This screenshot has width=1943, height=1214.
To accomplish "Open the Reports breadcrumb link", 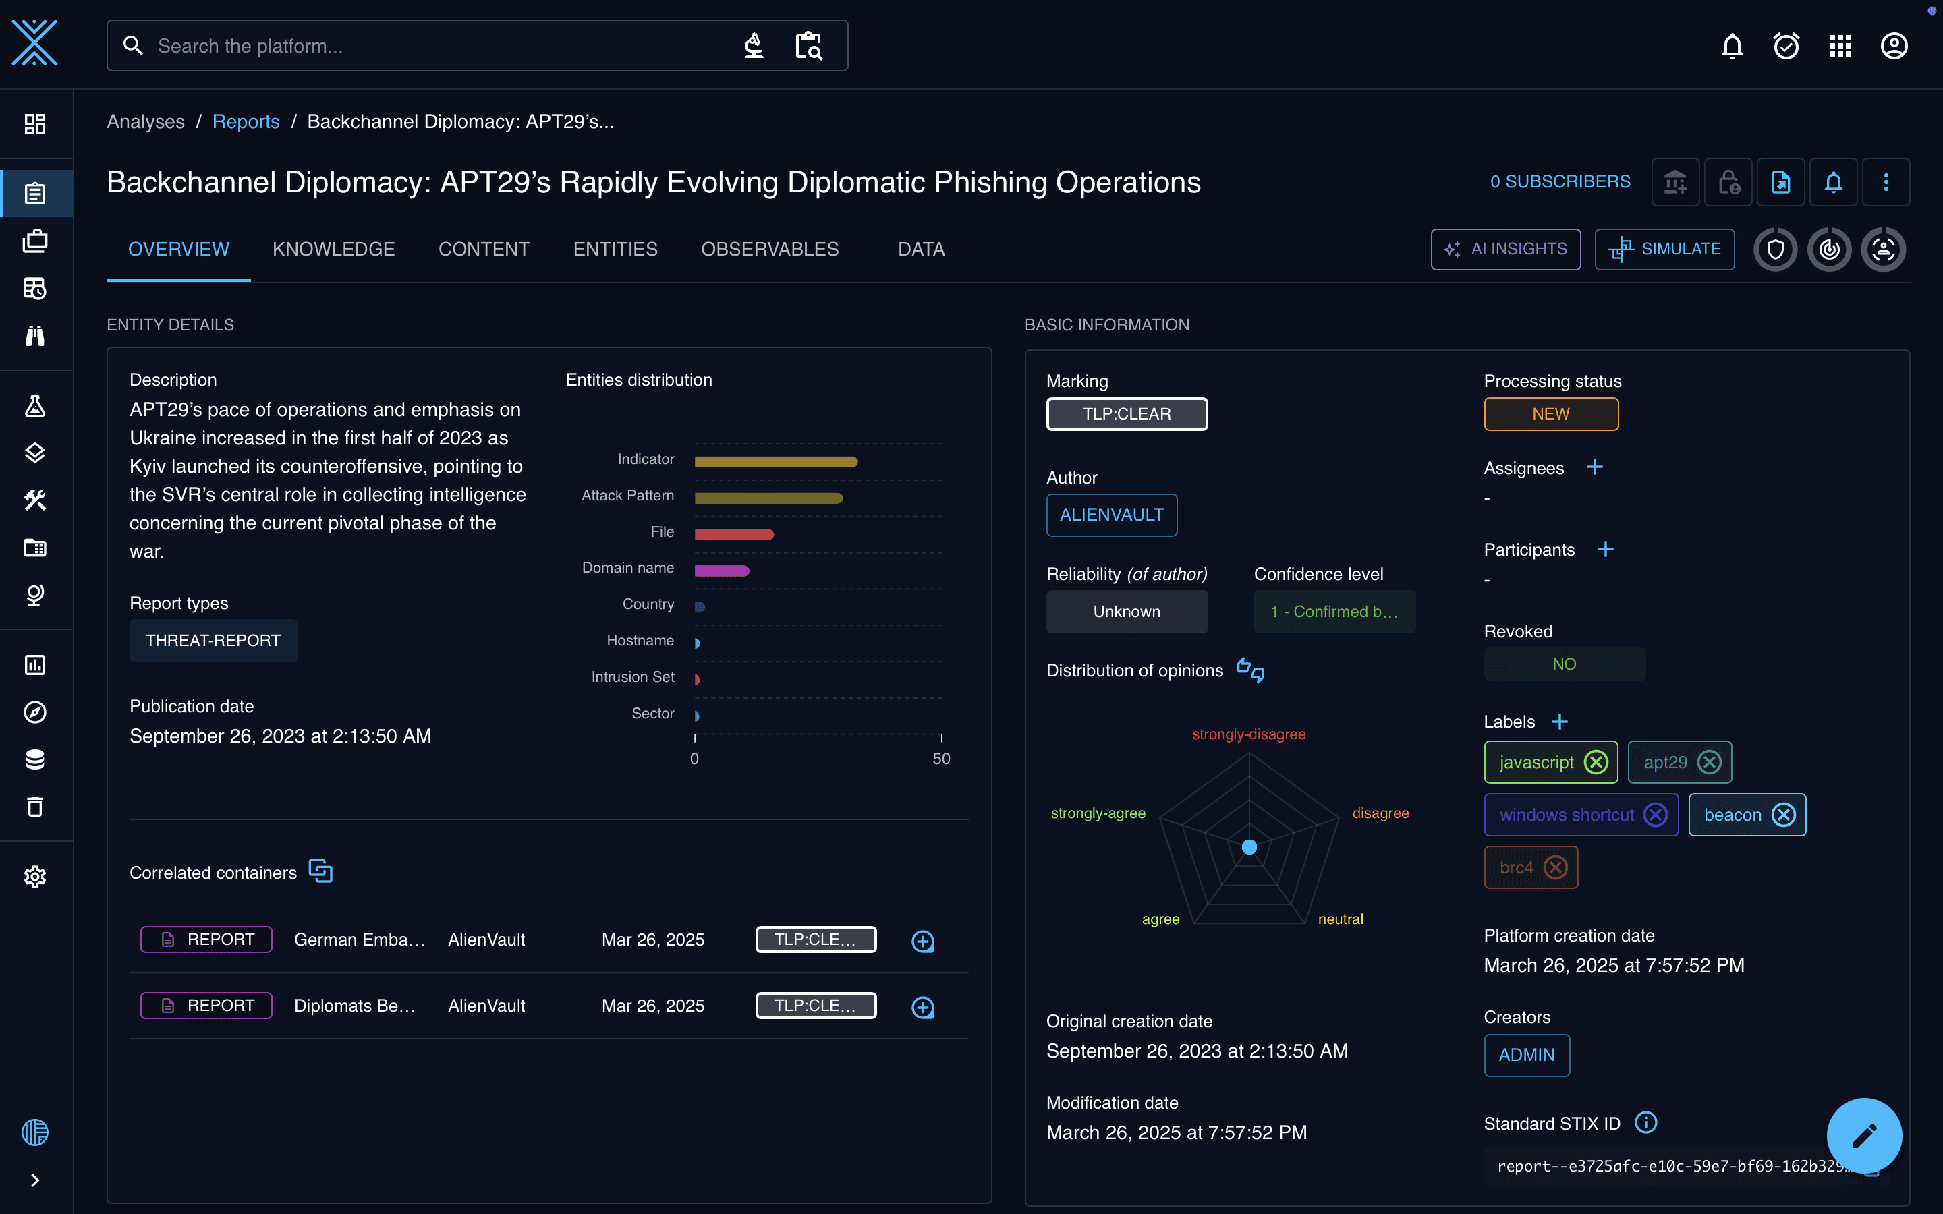I will 246,121.
